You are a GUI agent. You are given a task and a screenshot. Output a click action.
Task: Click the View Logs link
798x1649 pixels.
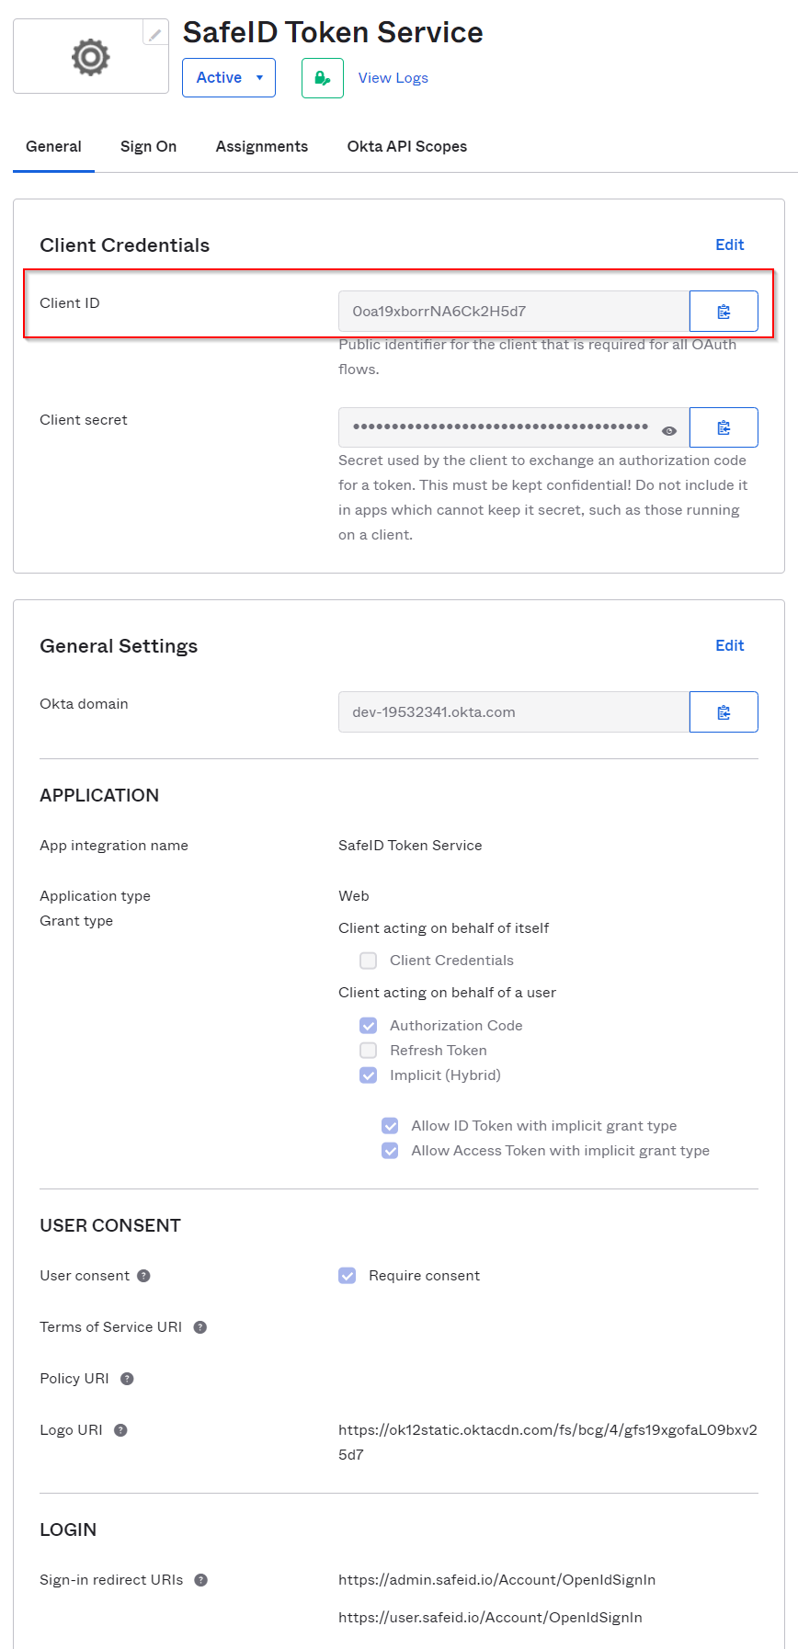pyautogui.click(x=393, y=78)
